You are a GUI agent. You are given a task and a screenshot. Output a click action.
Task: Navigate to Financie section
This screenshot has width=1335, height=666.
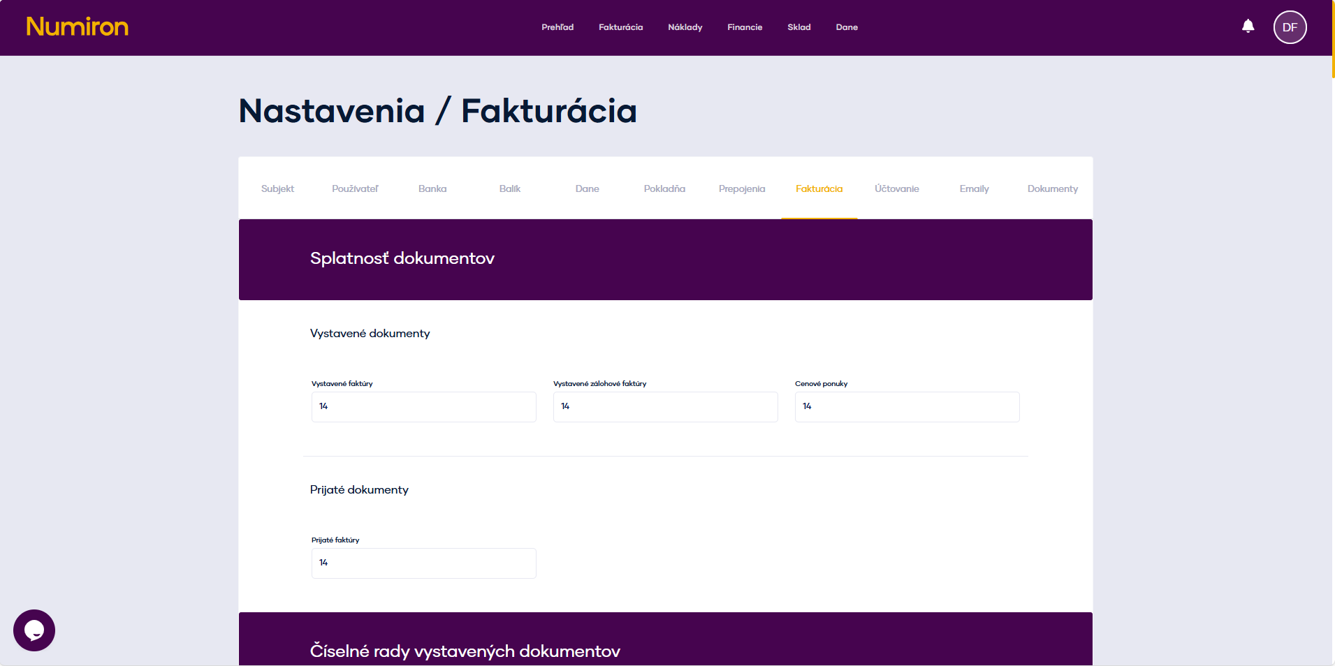pyautogui.click(x=745, y=27)
